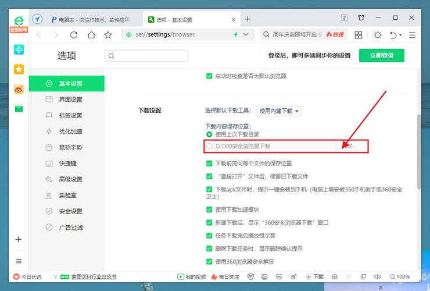Open the extensions grid icon
This screenshot has width=430, height=291.
(x=358, y=35)
